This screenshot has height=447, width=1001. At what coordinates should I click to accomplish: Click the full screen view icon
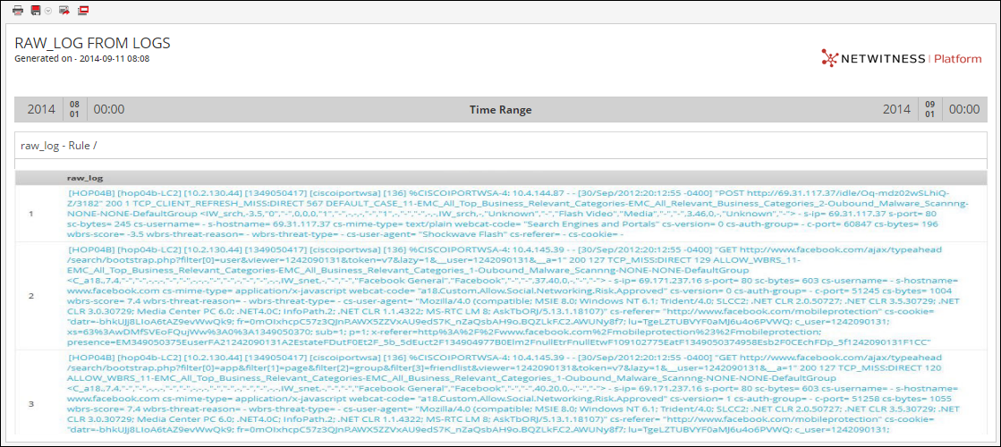coord(83,10)
